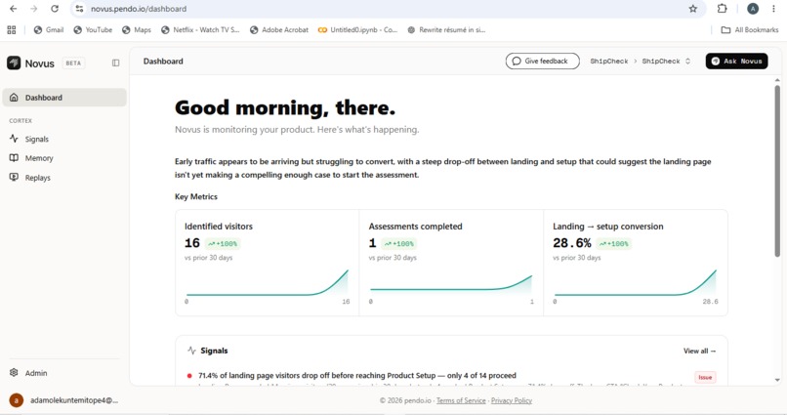
Task: Open Chrome three-dot menu
Action: [x=773, y=9]
